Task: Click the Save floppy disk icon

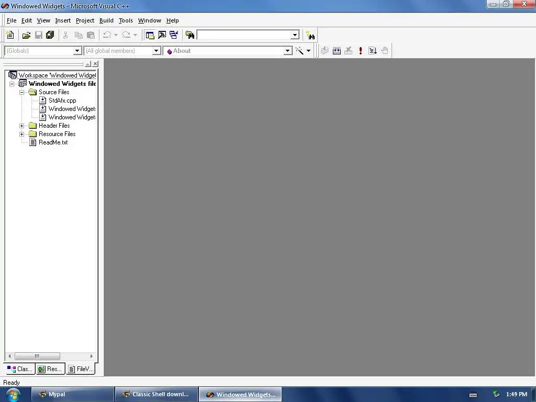Action: (39, 35)
